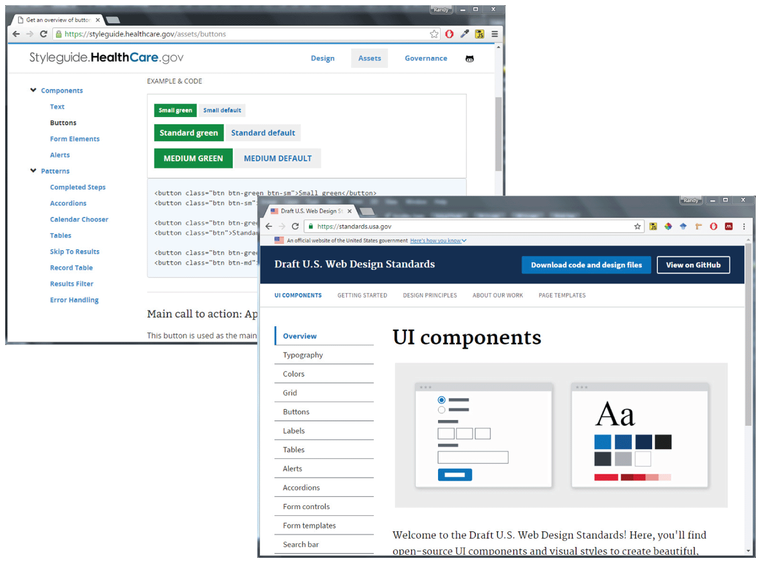The height and width of the screenshot is (563, 761).
Task: Select the empty radio button in the illustration
Action: click(441, 410)
